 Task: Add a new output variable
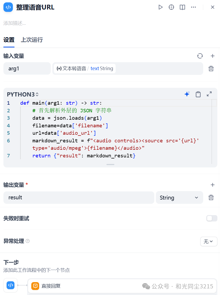212,185
